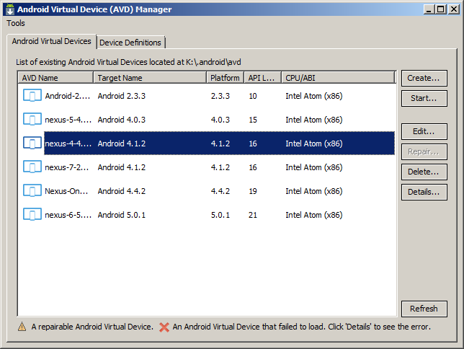The image size is (464, 349).
Task: Sort by CPU/ABI column header
Action: tap(338, 78)
